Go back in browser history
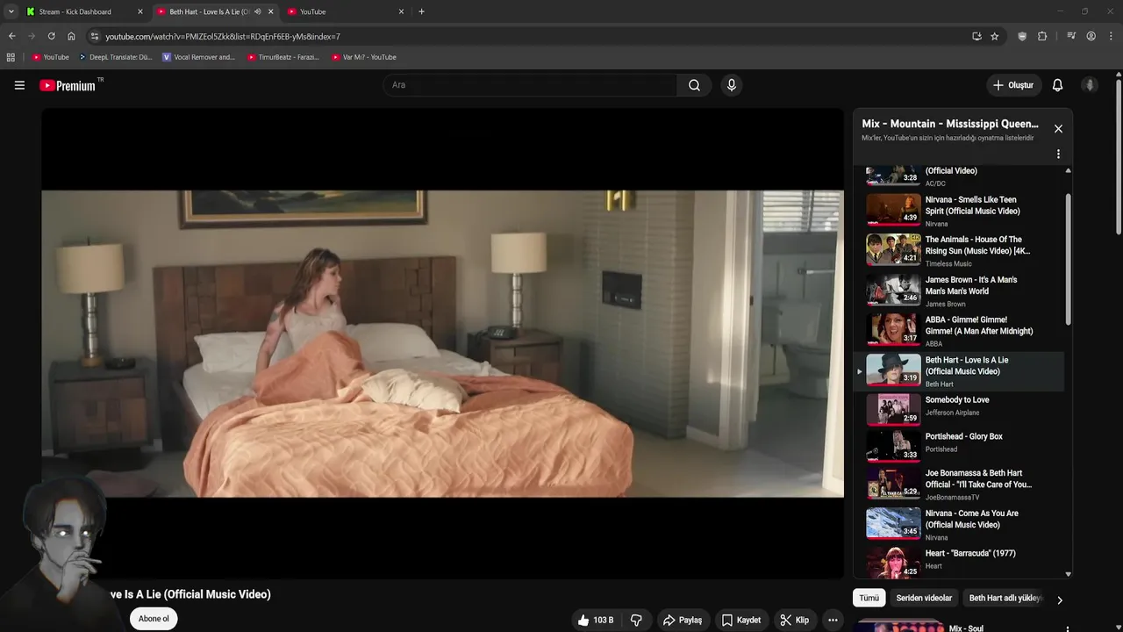1123x632 pixels. [x=11, y=36]
